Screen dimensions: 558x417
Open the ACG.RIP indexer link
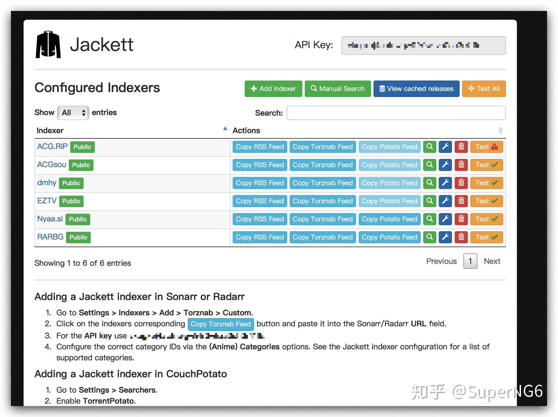click(x=52, y=147)
